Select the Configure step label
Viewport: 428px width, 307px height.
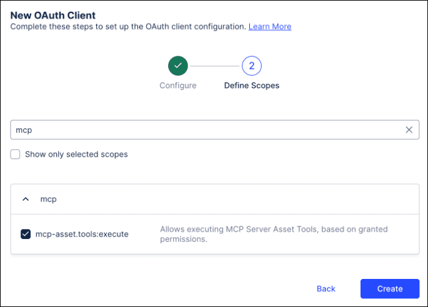[x=178, y=85]
